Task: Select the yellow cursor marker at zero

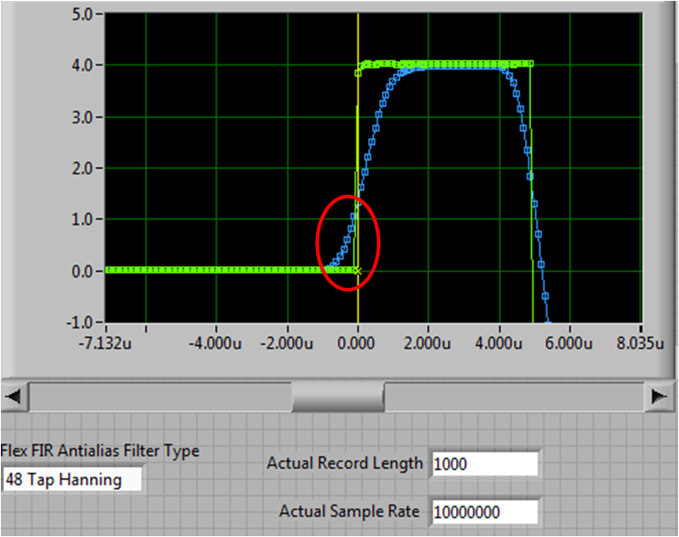Action: [358, 271]
